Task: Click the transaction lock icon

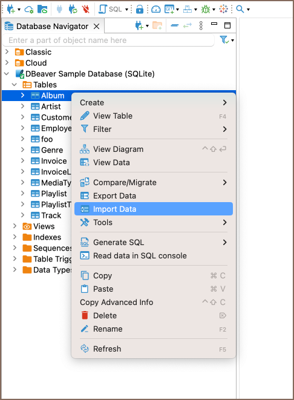Action: [x=140, y=9]
